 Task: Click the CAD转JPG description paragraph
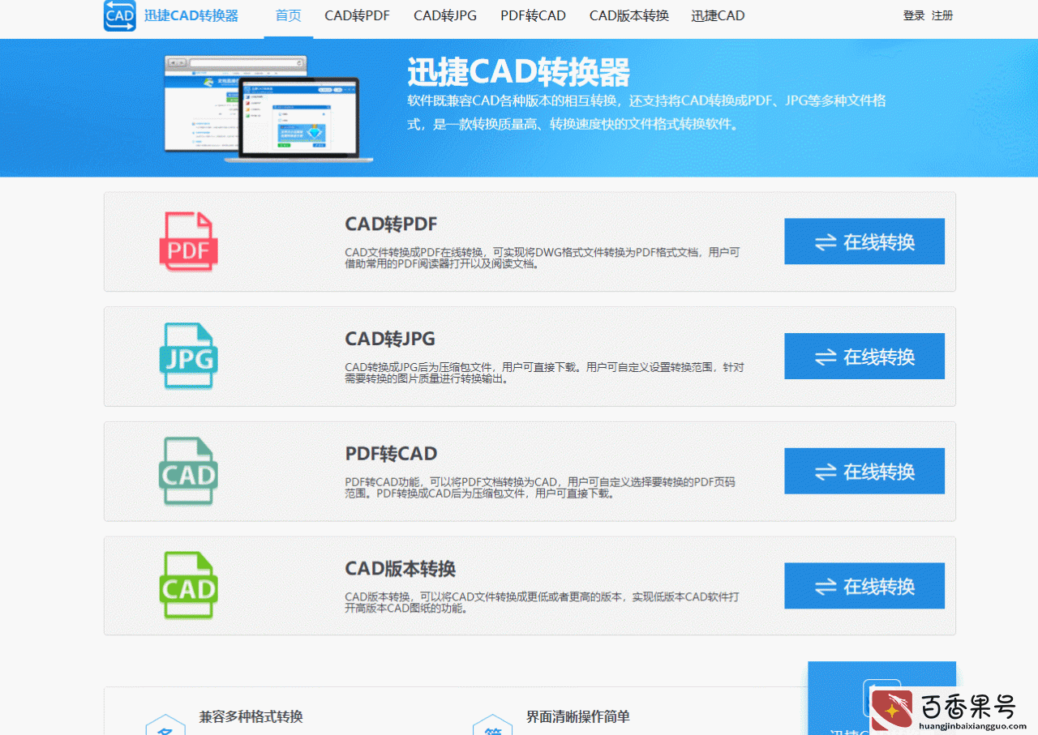point(544,373)
